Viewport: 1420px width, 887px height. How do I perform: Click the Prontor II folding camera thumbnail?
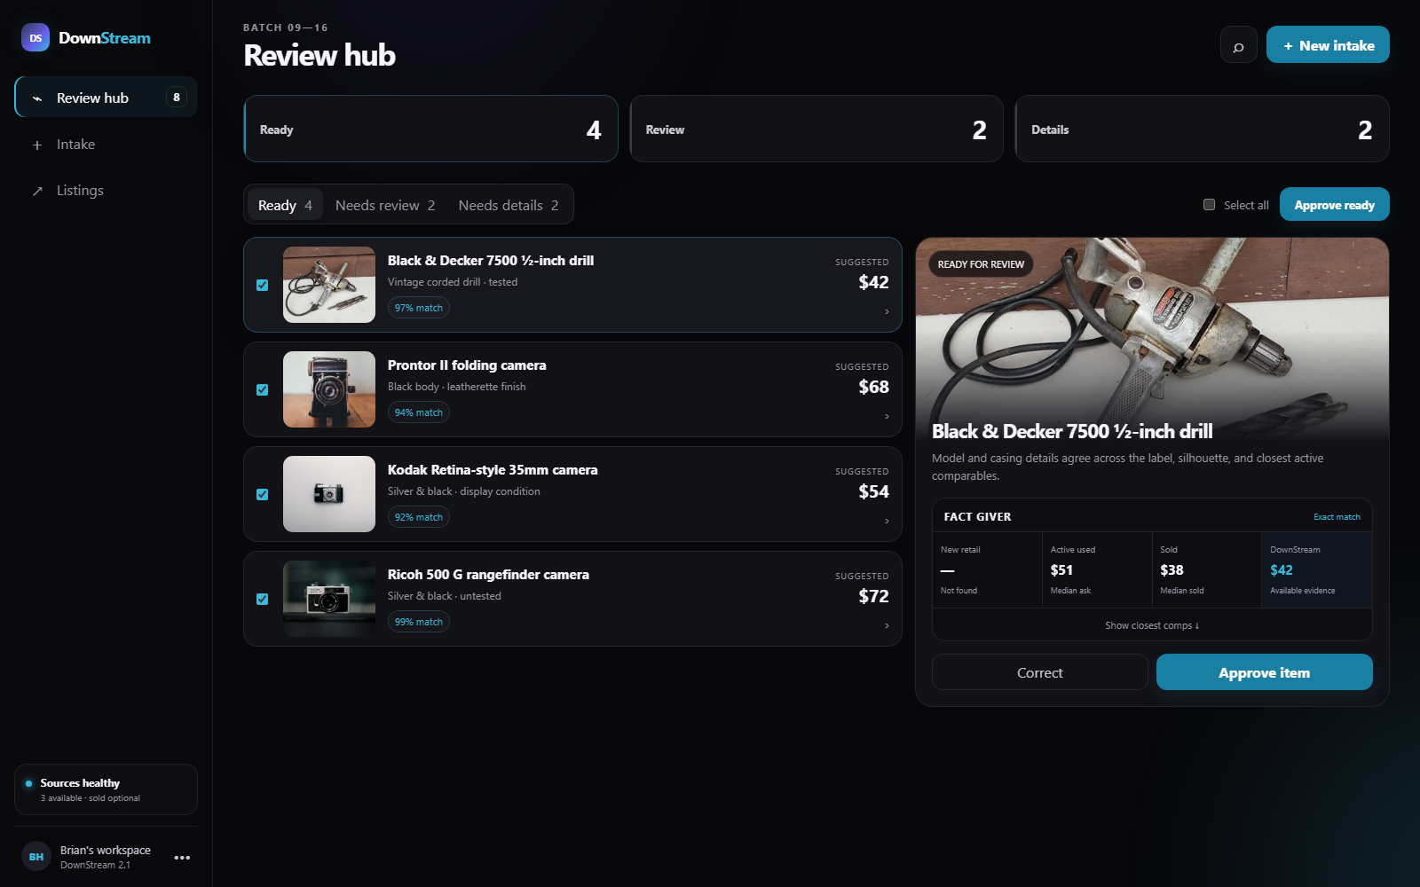coord(329,389)
